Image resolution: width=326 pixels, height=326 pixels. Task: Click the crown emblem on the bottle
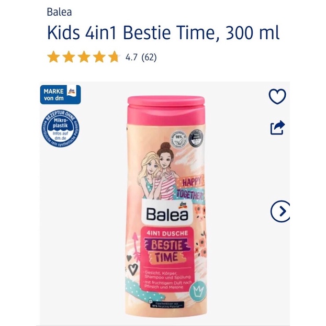coord(198,290)
